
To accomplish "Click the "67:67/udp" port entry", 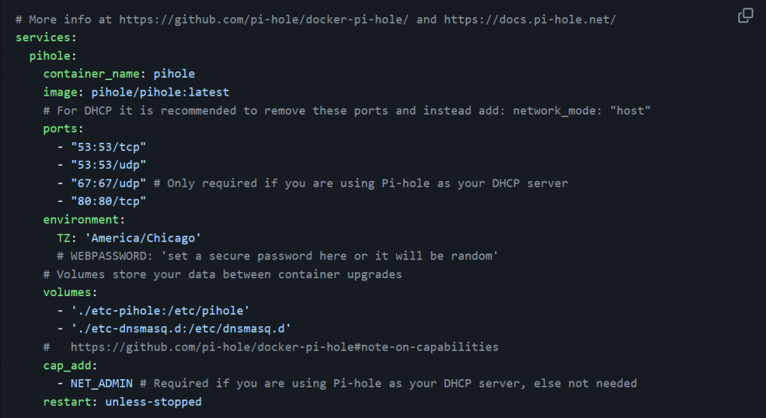I will tap(108, 183).
